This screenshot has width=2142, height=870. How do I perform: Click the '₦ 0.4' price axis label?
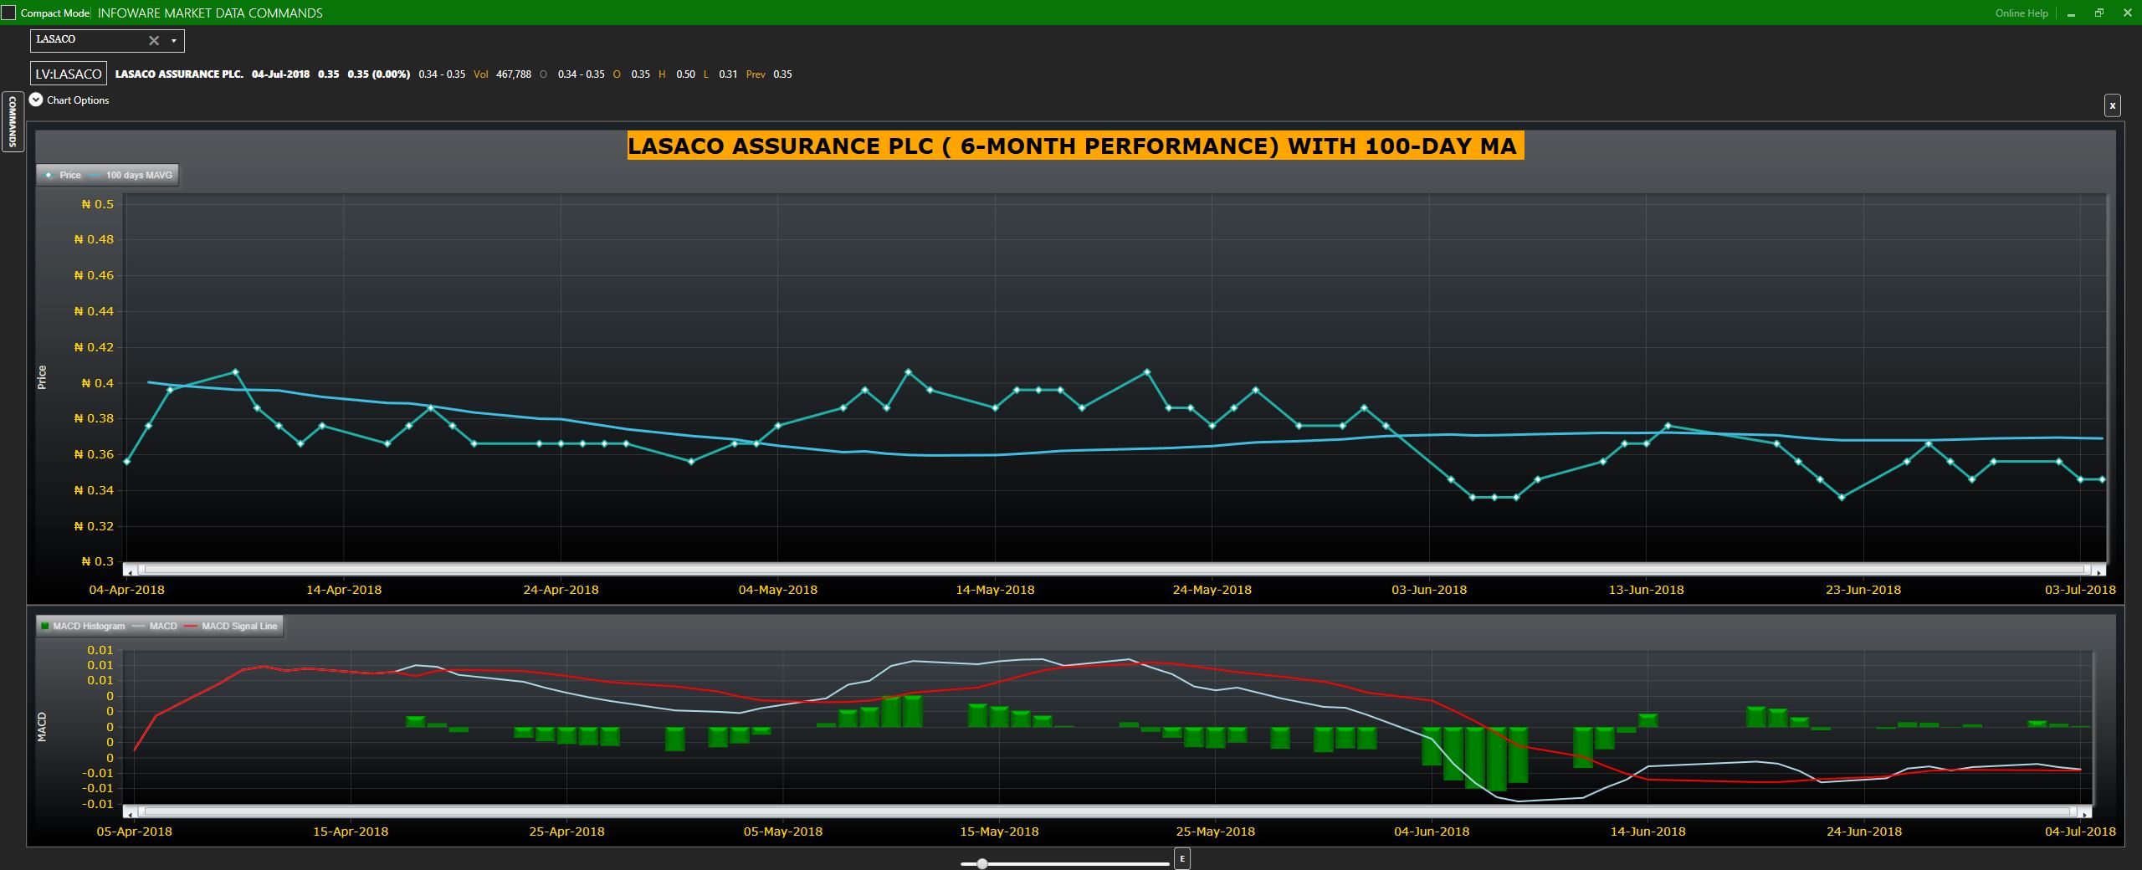97,383
